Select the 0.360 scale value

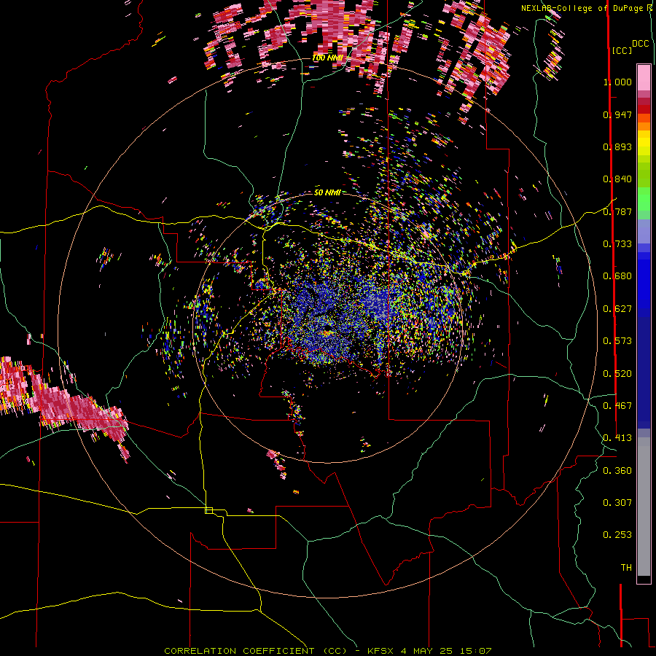[617, 471]
